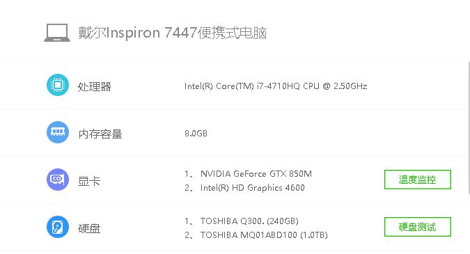Viewport: 470px width, 254px height.
Task: Open the 温度监控 temperature monitor
Action: point(418,180)
